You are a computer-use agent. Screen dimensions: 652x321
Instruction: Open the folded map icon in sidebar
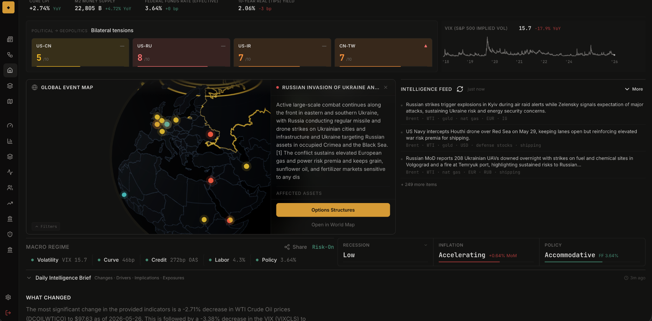10,101
